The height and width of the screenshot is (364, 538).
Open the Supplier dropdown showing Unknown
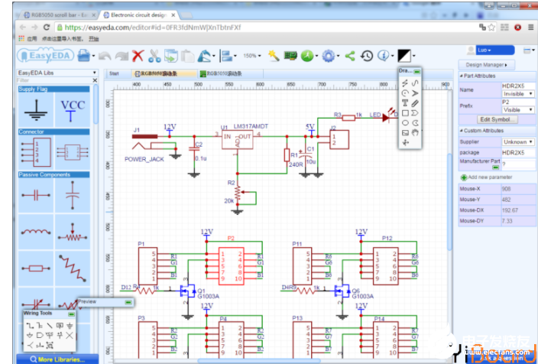tap(518, 141)
